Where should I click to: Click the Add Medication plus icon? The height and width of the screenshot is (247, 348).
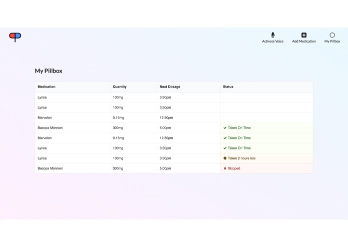[x=304, y=35]
